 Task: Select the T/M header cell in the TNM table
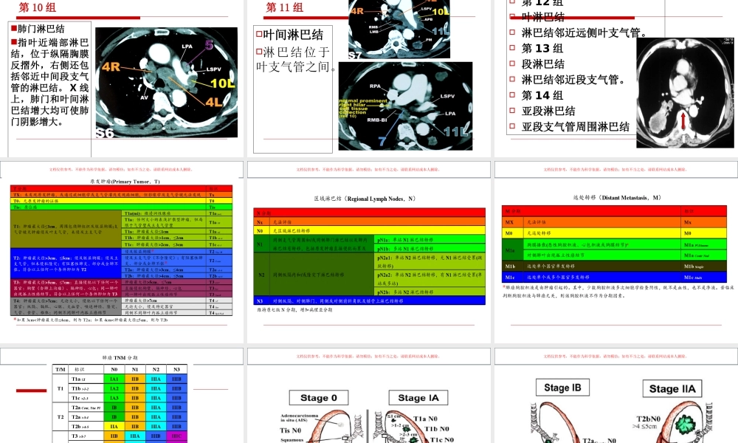coord(61,370)
